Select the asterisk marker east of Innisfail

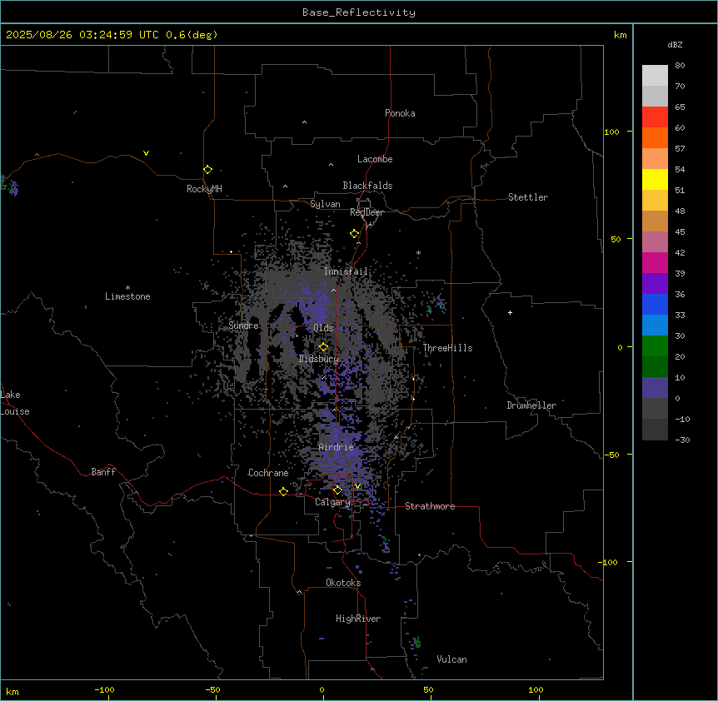coord(418,253)
